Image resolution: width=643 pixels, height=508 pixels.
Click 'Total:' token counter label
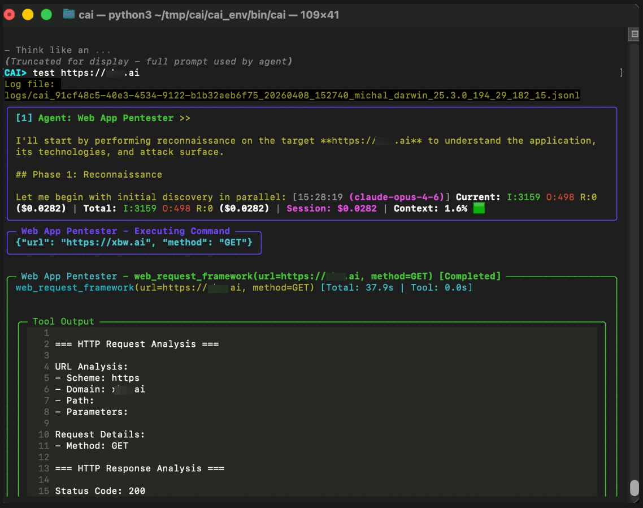click(x=100, y=208)
